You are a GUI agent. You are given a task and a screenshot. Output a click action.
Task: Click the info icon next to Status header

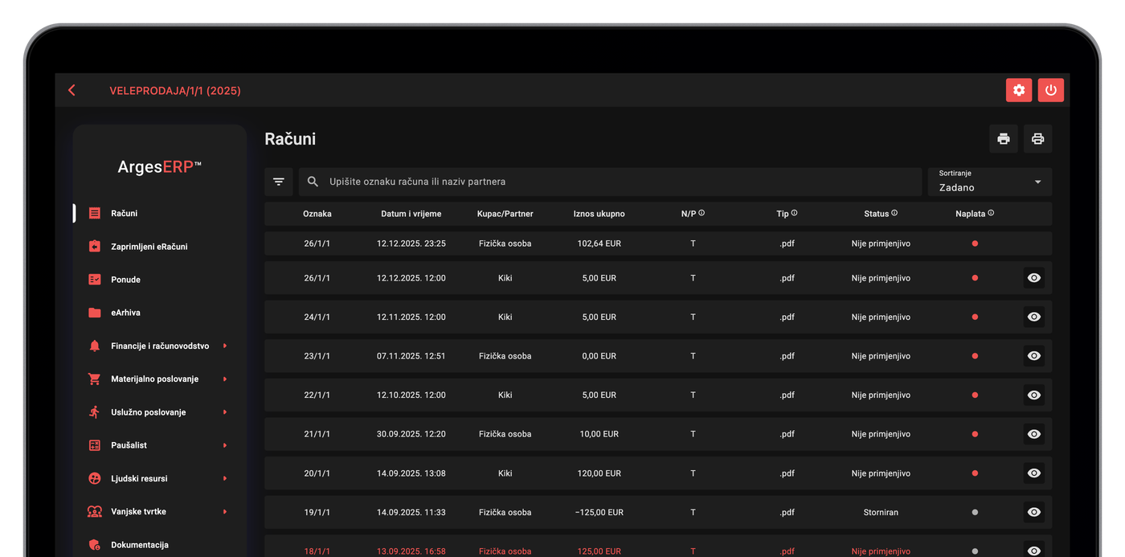(894, 213)
